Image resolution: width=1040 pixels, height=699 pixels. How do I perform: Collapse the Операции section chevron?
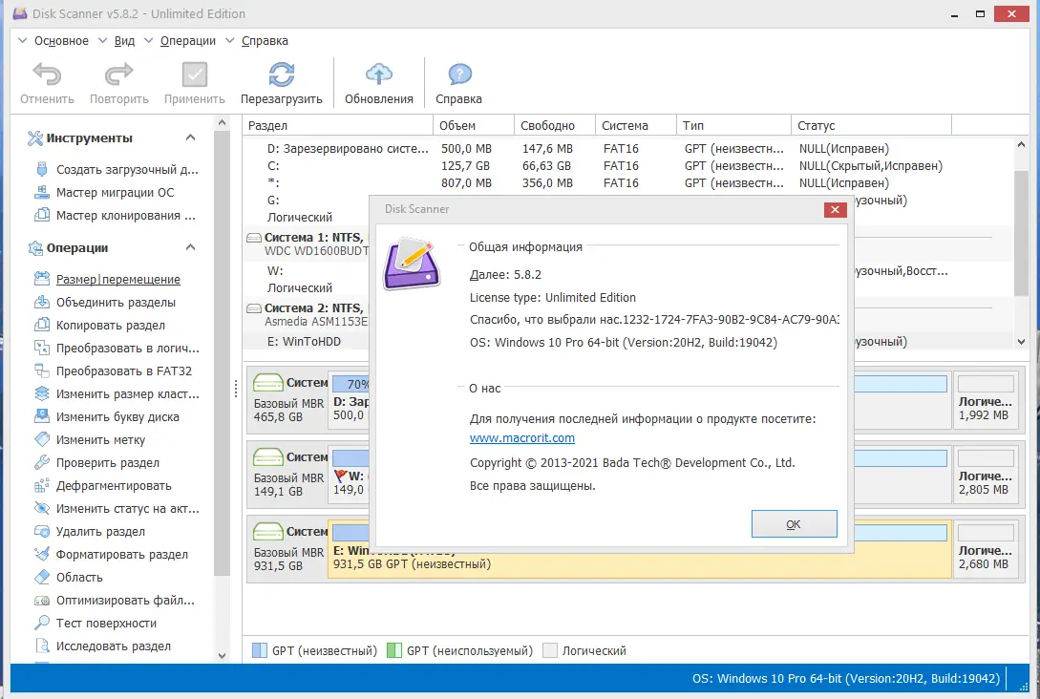190,247
